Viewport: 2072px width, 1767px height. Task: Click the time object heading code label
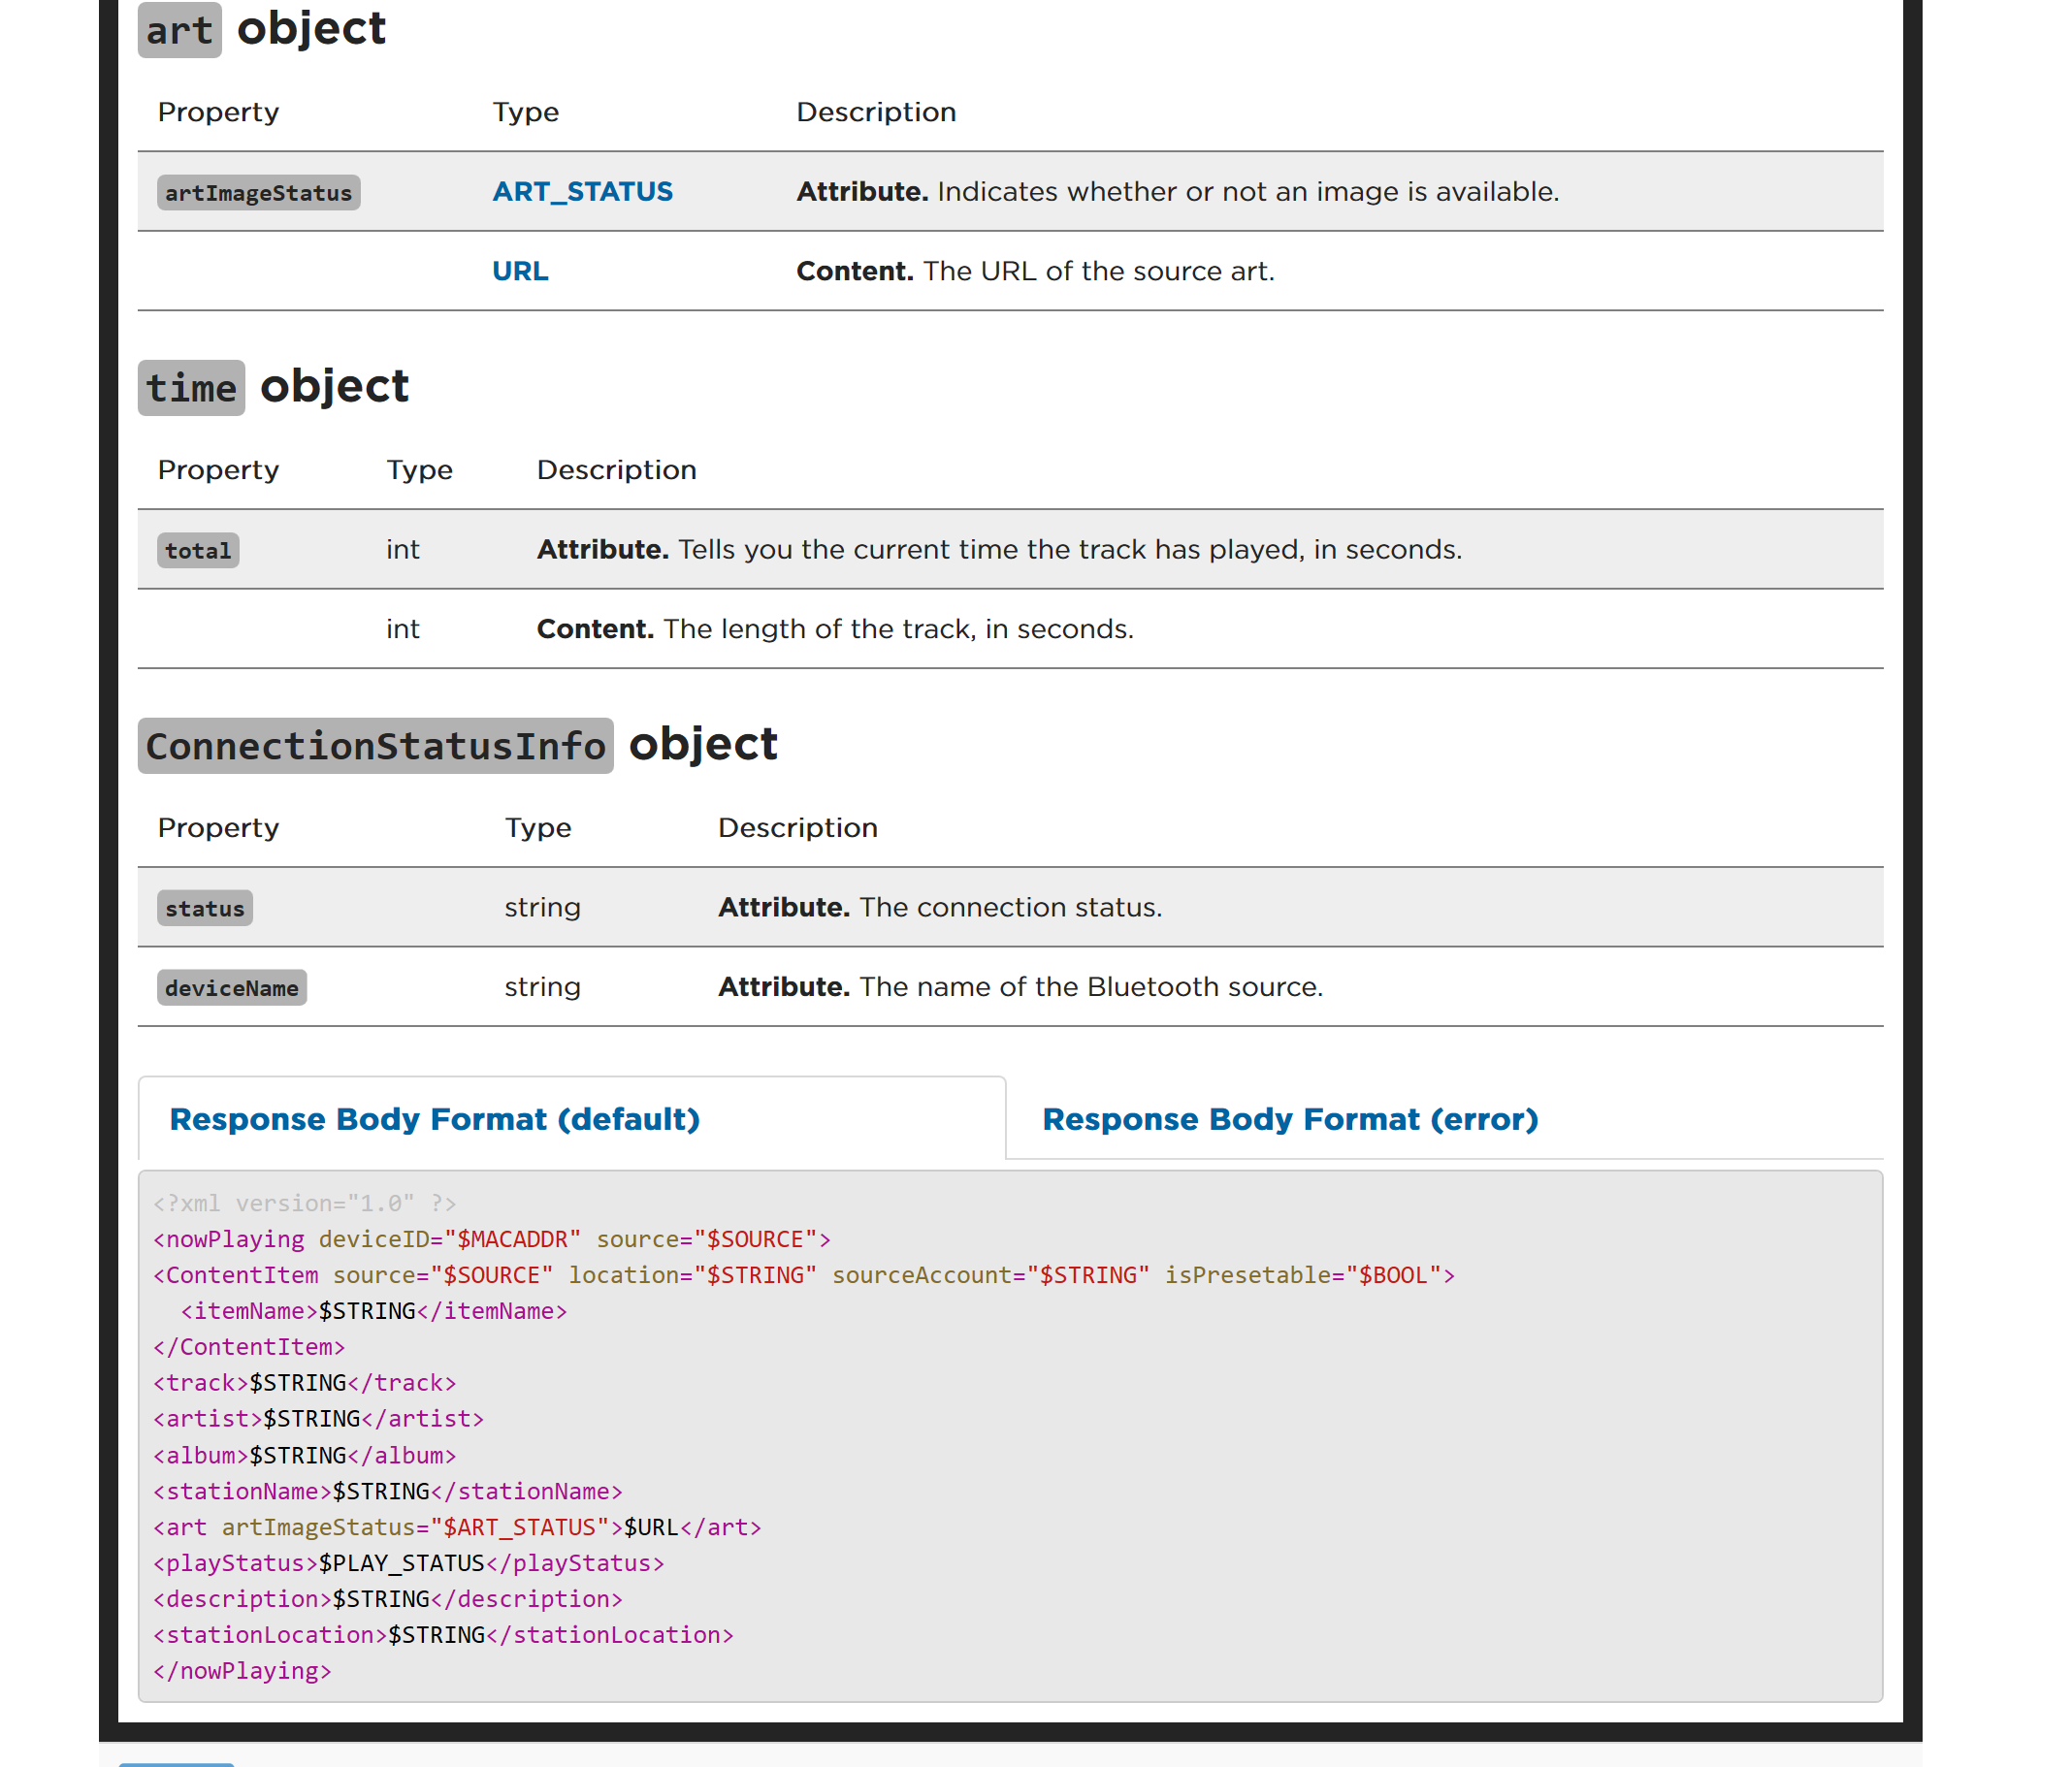(191, 388)
